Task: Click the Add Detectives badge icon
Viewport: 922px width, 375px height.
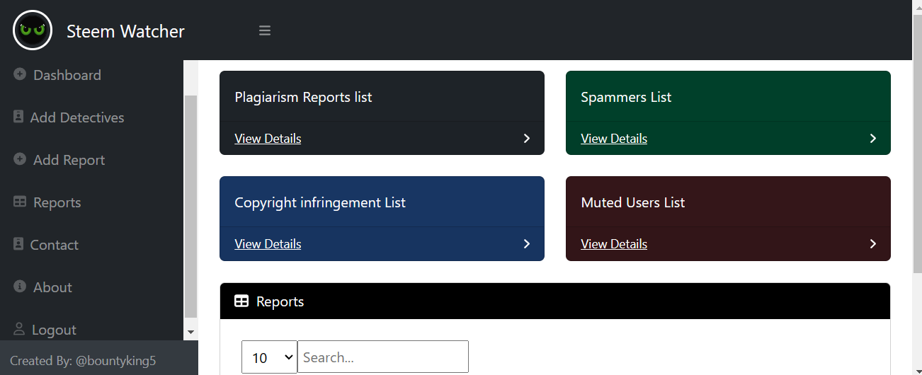Action: point(18,117)
